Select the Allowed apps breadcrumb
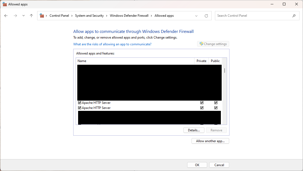This screenshot has width=303, height=171. (164, 16)
